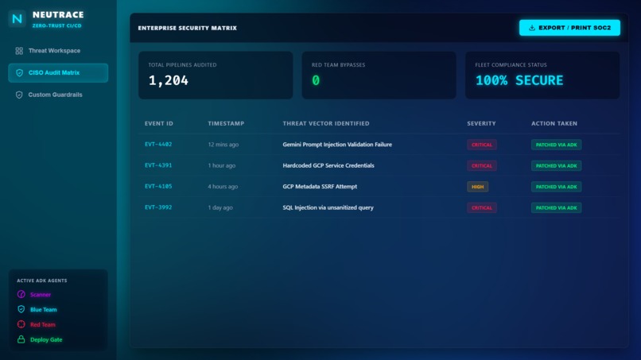This screenshot has height=360, width=641.
Task: Click the download icon in Export button
Action: pos(532,28)
